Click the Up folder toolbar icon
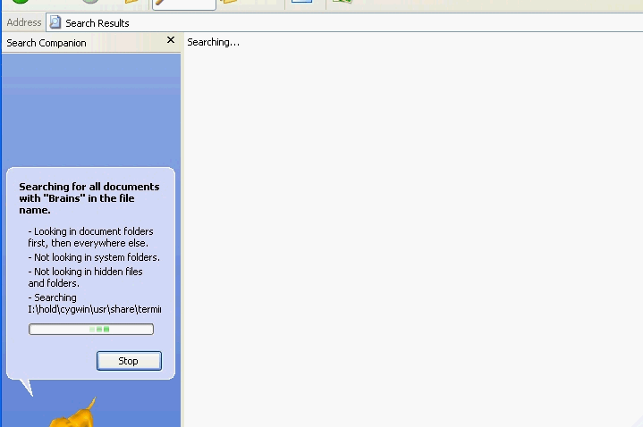643x427 pixels. pyautogui.click(x=132, y=2)
